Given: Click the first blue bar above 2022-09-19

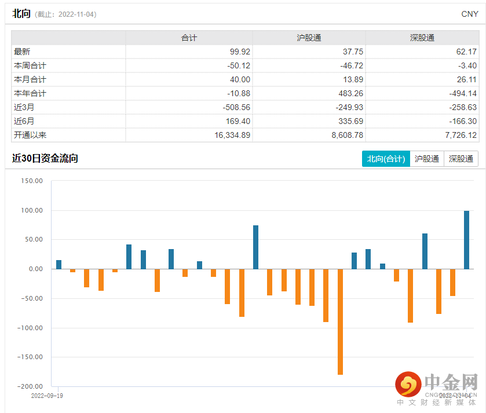Looking at the screenshot, I should 59,265.
